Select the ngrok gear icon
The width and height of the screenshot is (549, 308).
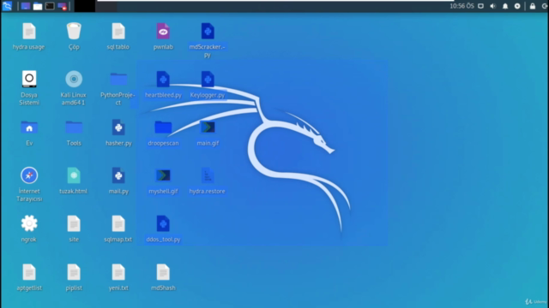coord(29,229)
